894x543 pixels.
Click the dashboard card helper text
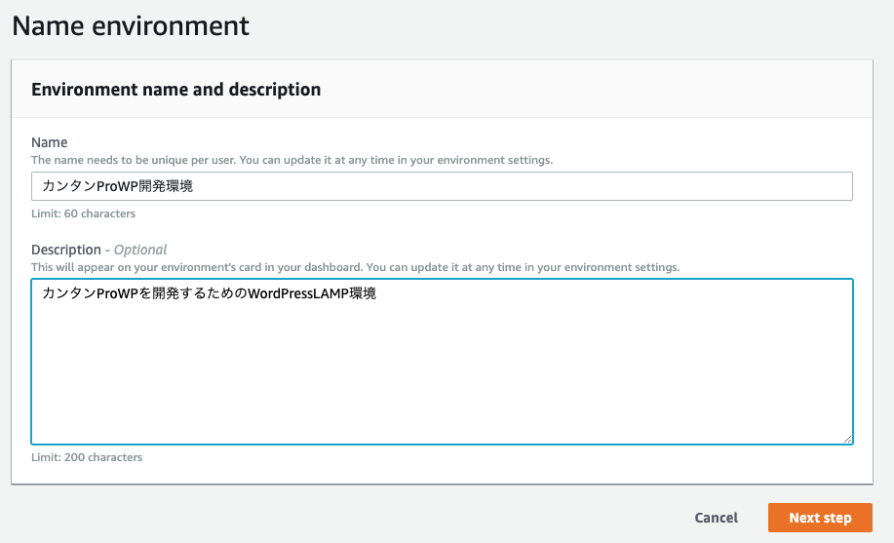click(x=355, y=267)
